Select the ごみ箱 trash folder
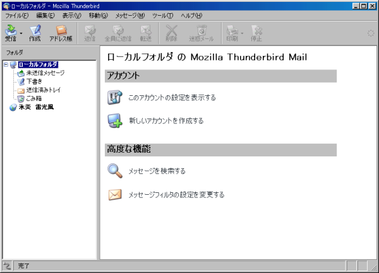 click(x=34, y=98)
